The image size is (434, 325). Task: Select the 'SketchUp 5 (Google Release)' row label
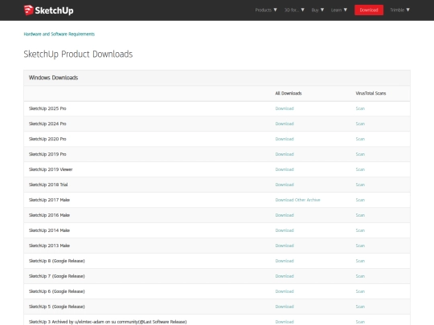57,307
